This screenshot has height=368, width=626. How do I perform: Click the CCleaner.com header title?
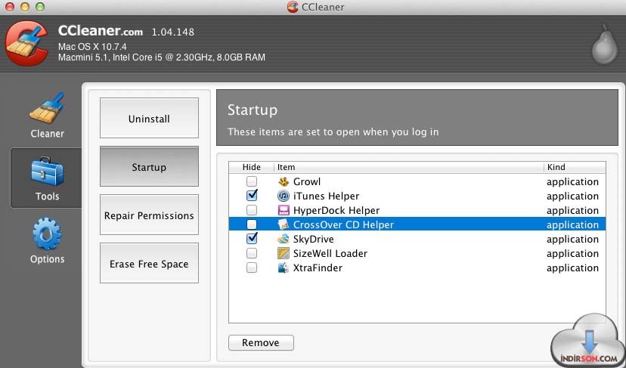(101, 31)
